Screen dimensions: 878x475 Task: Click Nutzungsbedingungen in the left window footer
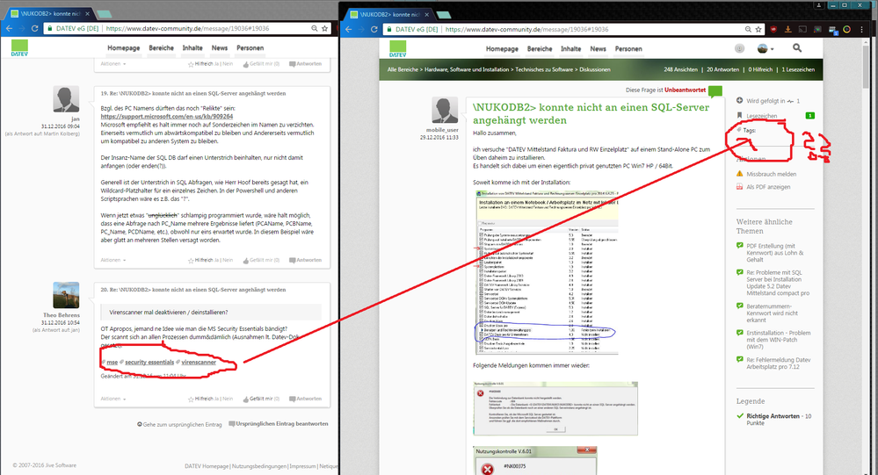click(259, 466)
